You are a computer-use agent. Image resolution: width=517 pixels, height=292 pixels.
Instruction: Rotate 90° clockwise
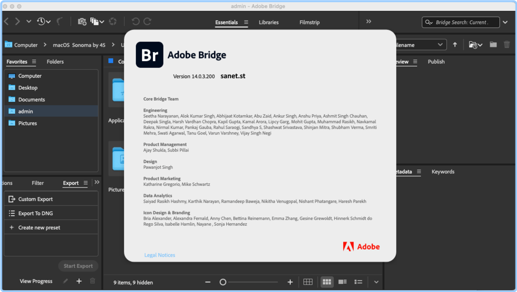147,21
